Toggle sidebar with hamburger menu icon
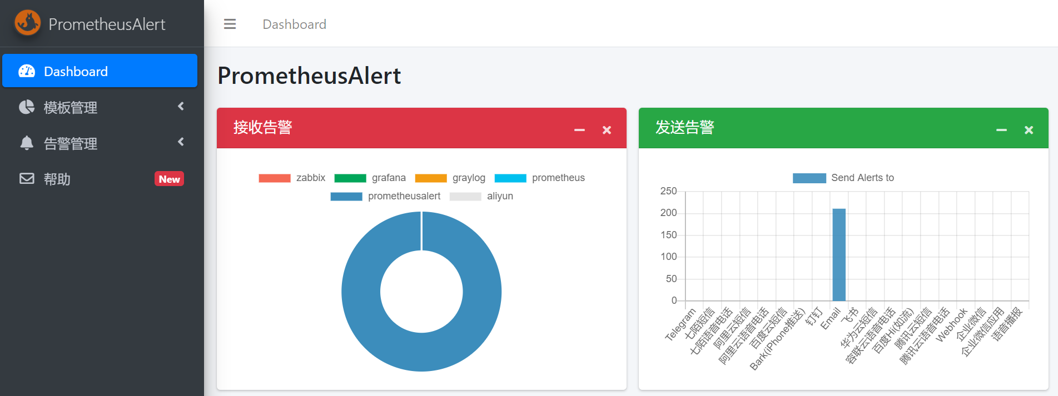This screenshot has height=396, width=1058. click(x=230, y=24)
